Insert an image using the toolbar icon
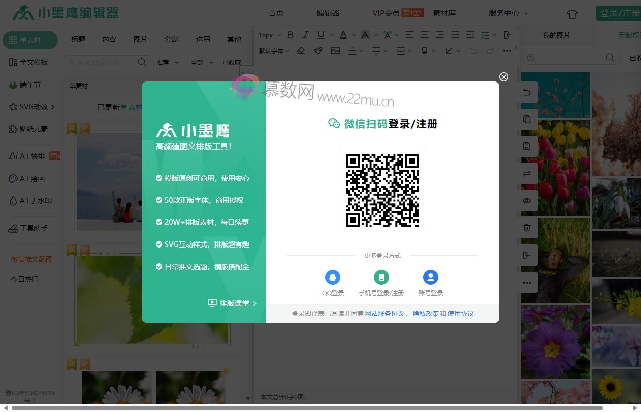This screenshot has height=412, width=641. (335, 51)
